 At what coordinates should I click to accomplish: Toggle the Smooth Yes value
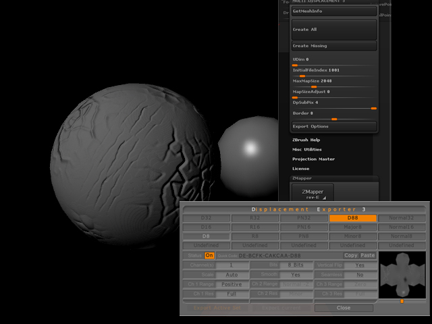point(296,275)
